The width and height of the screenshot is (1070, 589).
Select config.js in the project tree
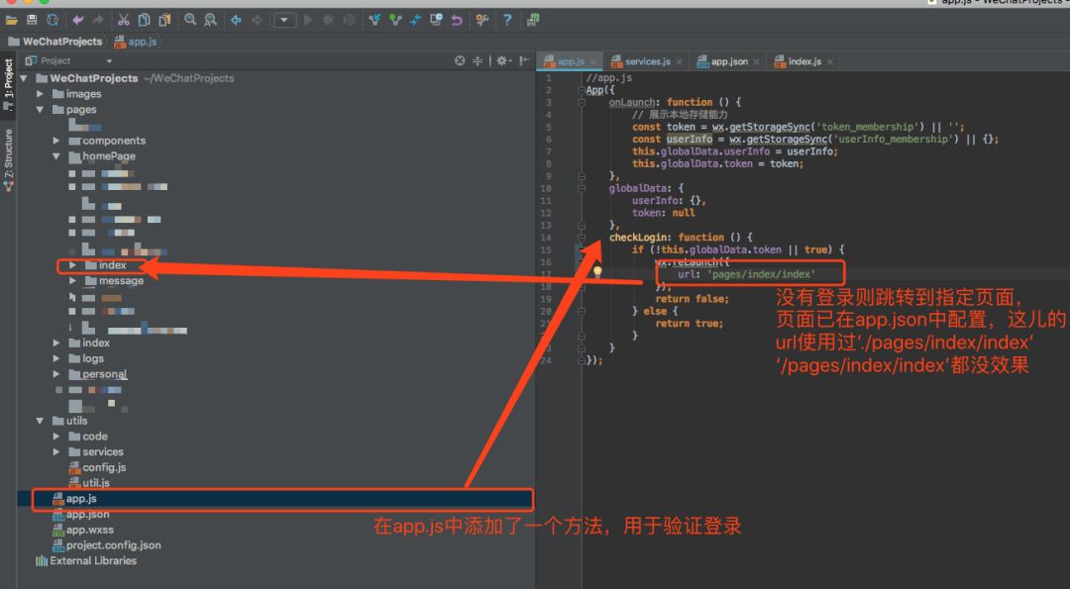point(97,467)
